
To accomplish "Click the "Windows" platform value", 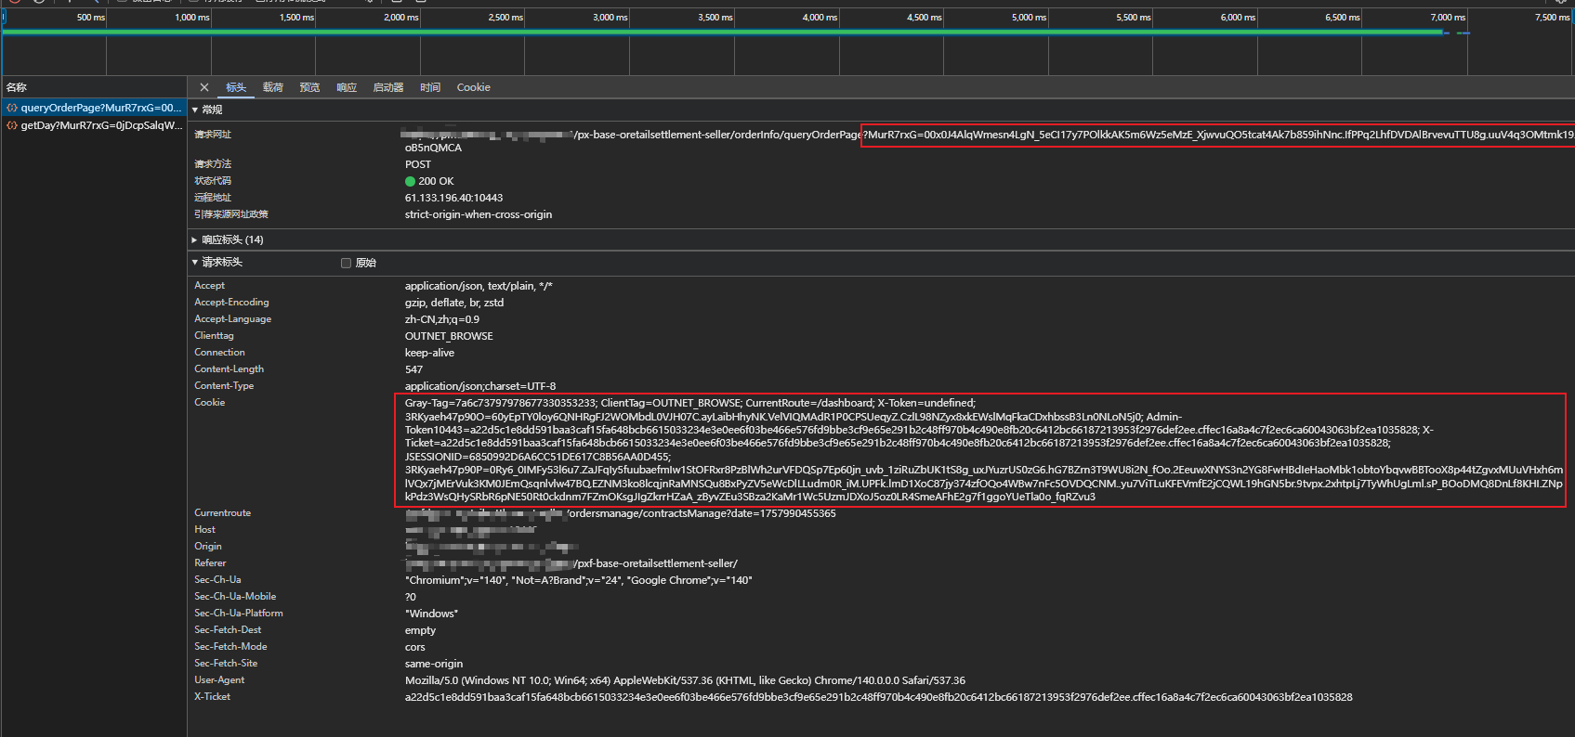I will pos(431,614).
